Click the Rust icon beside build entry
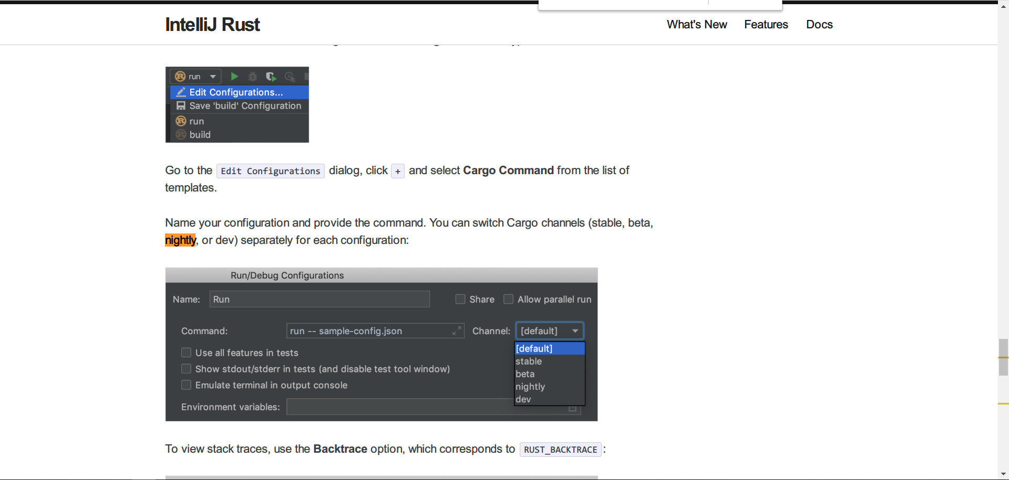The image size is (1009, 480). click(x=181, y=135)
